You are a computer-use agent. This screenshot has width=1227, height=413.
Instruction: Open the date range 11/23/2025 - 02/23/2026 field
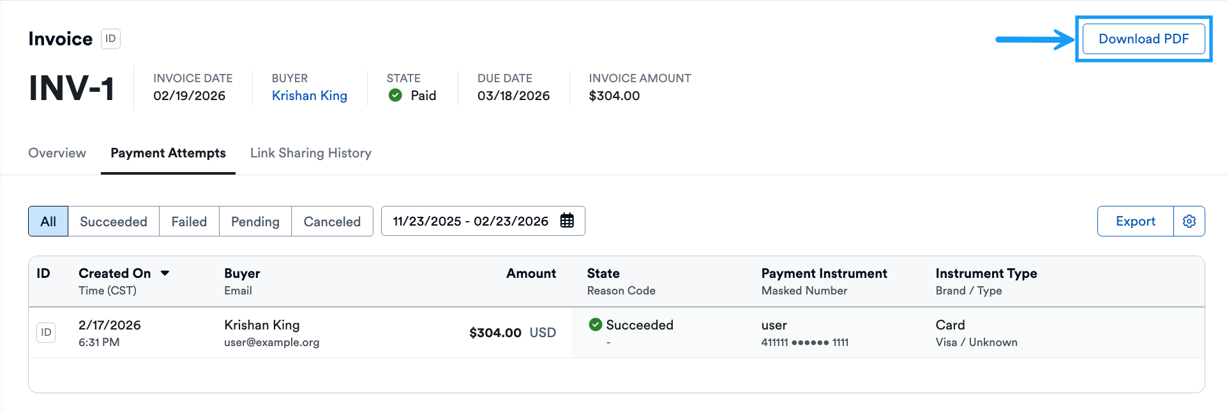coord(470,221)
